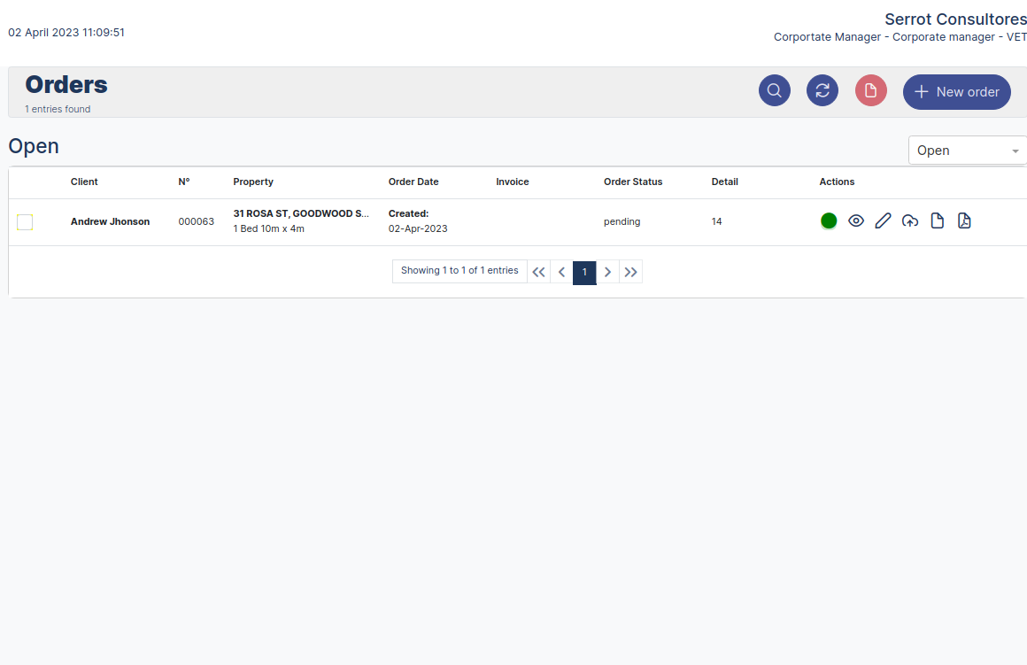Image resolution: width=1027 pixels, height=665 pixels.
Task: Click the pending status link
Action: click(x=622, y=221)
